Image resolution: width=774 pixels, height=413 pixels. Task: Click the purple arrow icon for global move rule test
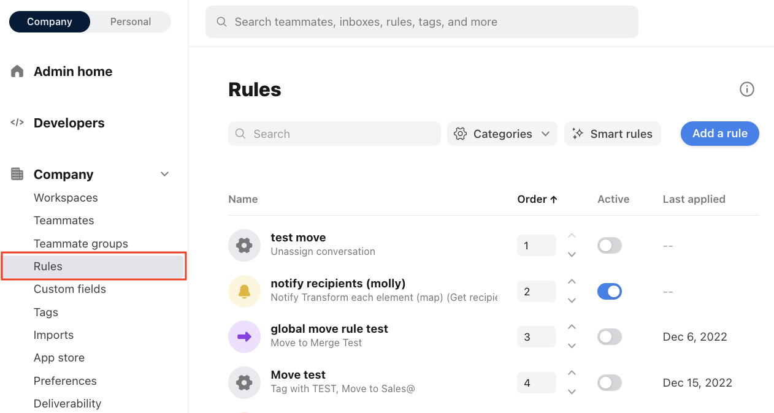coord(244,336)
